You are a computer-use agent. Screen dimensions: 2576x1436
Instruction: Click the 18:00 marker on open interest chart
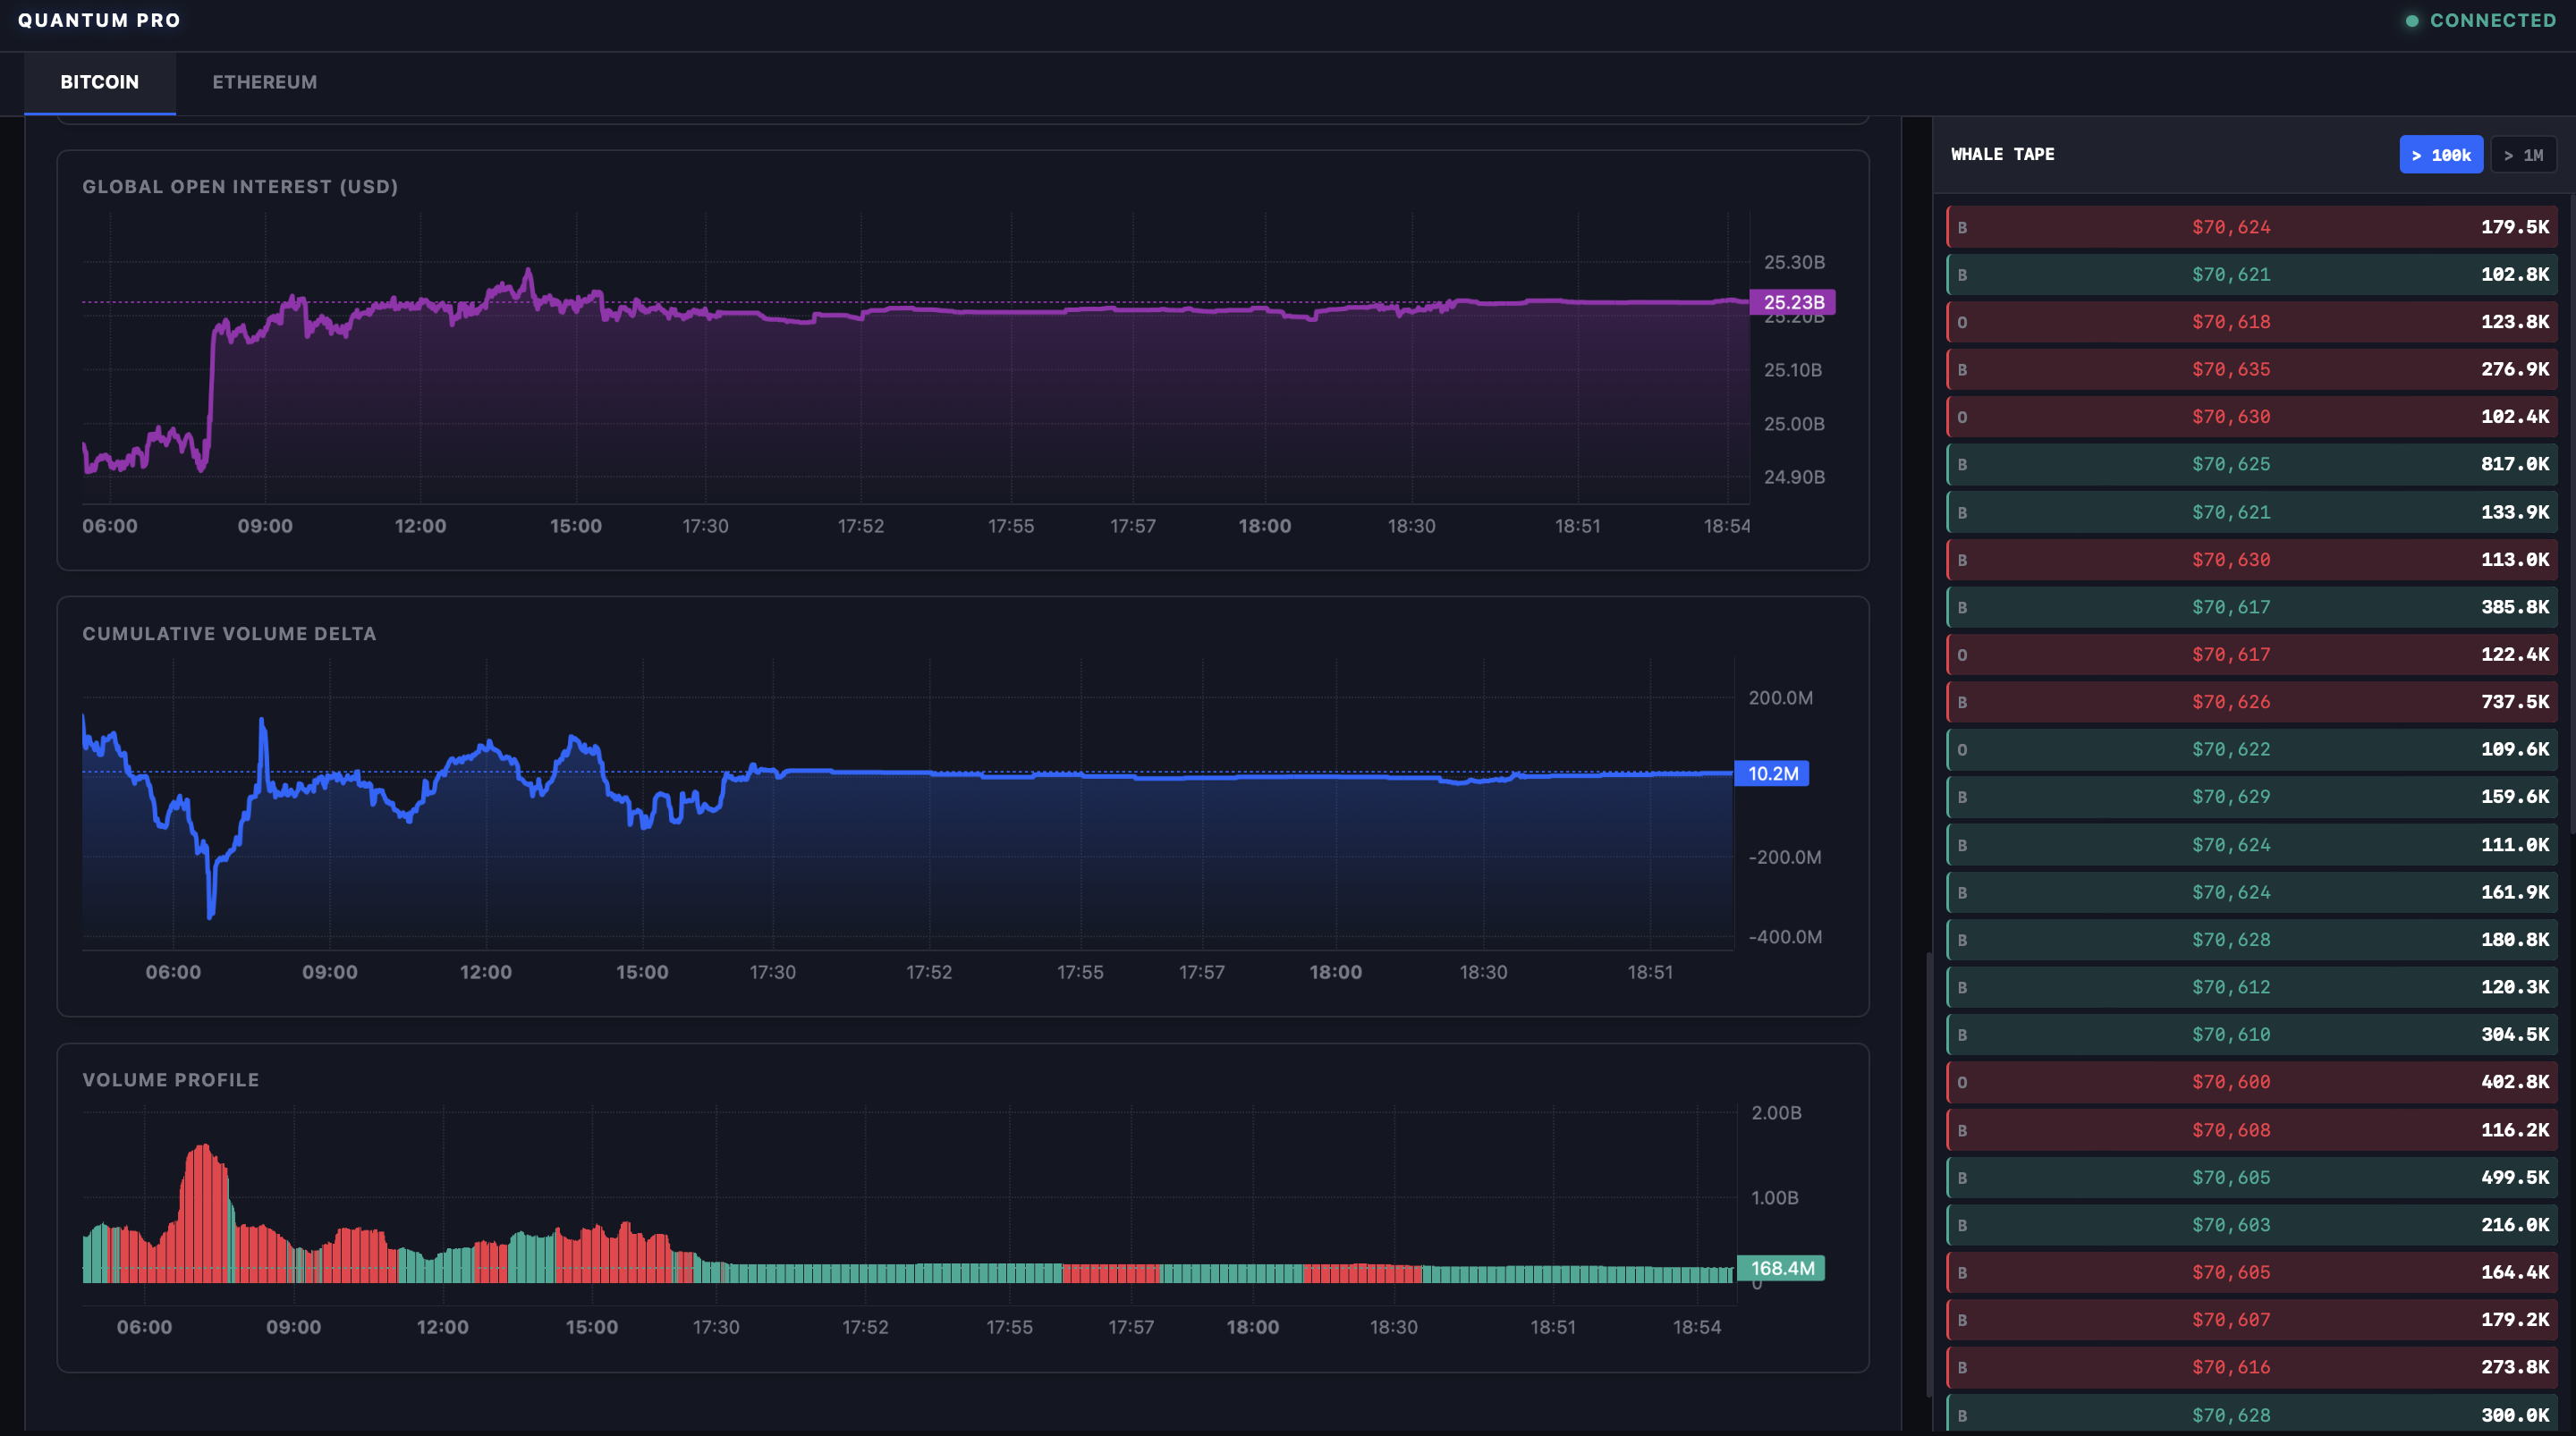(1264, 526)
